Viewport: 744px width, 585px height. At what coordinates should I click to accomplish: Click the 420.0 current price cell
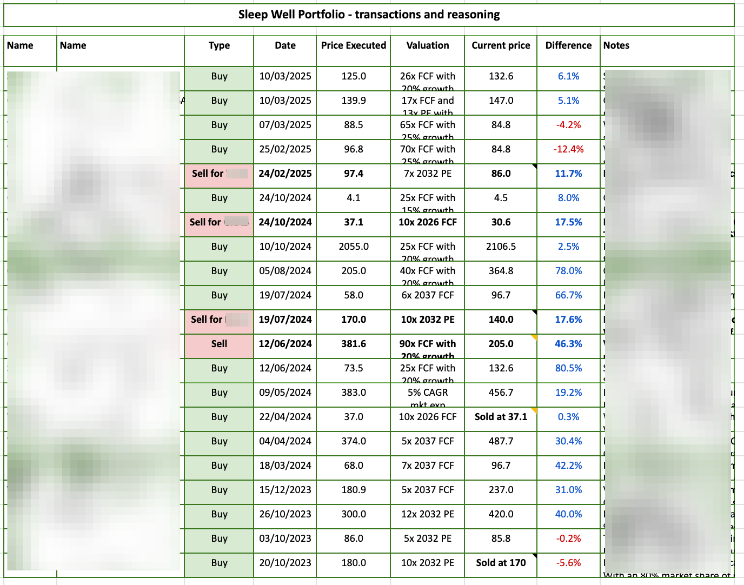click(501, 517)
